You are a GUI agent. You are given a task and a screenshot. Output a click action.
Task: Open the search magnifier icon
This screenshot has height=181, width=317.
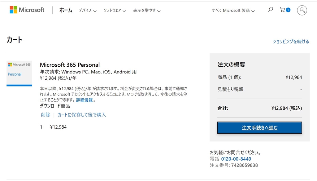pyautogui.click(x=270, y=10)
